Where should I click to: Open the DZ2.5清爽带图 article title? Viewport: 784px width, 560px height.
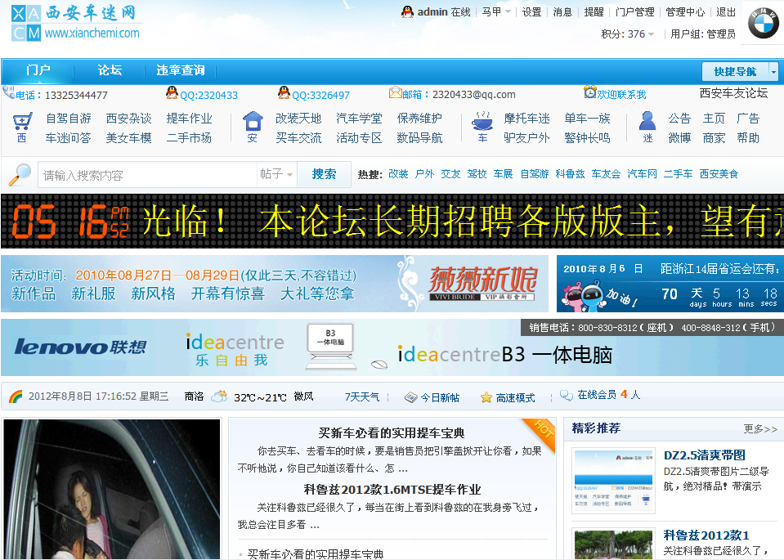pyautogui.click(x=704, y=455)
